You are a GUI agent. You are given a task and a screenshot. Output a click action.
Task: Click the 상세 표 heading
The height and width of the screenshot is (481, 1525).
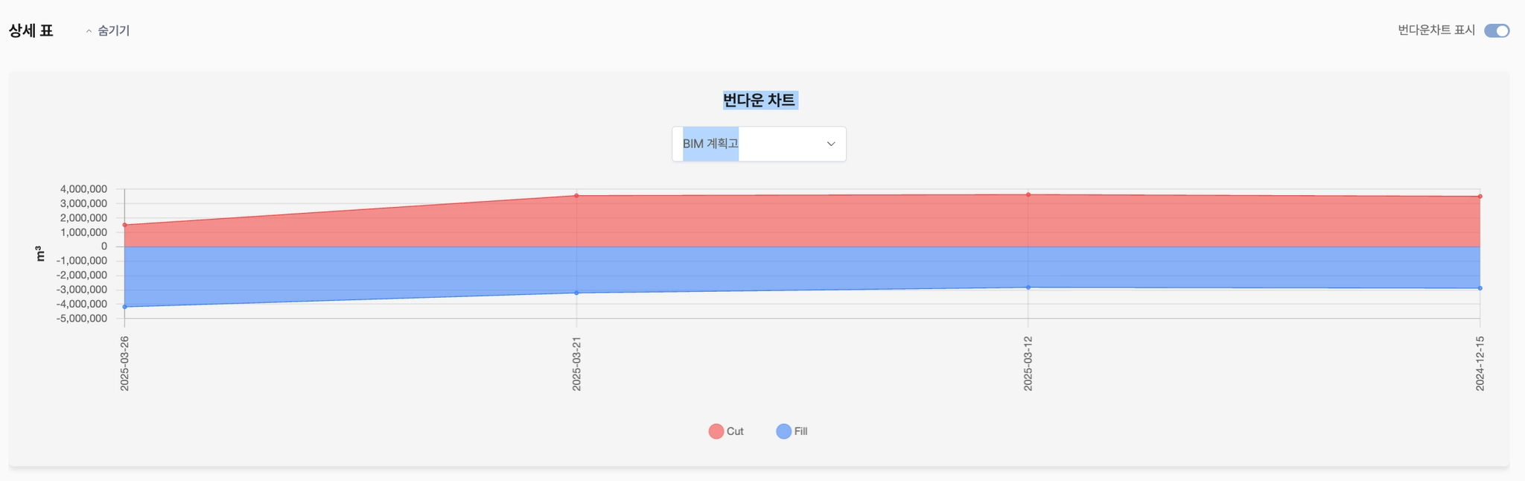tap(31, 31)
